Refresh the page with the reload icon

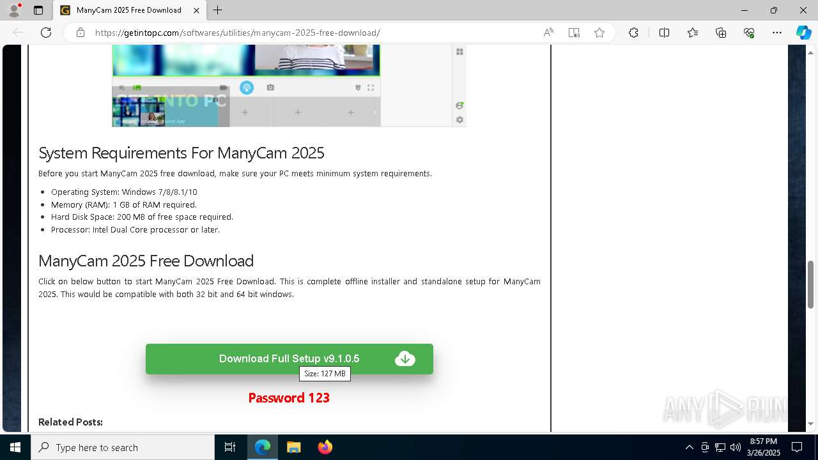(46, 33)
